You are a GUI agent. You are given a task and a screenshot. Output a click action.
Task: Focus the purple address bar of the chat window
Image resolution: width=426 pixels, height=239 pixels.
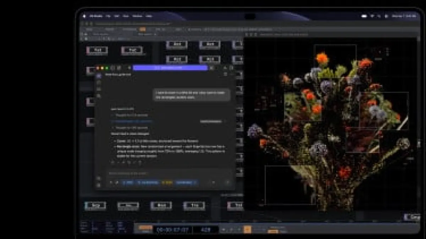coord(170,68)
